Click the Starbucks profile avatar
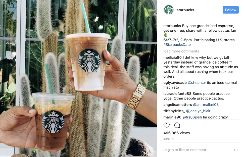Image resolution: width=245 pixels, height=157 pixels. [169, 10]
